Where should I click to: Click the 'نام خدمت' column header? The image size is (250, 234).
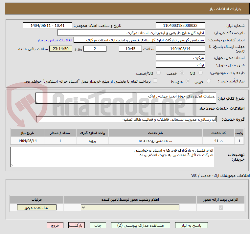pyautogui.click(x=155, y=133)
